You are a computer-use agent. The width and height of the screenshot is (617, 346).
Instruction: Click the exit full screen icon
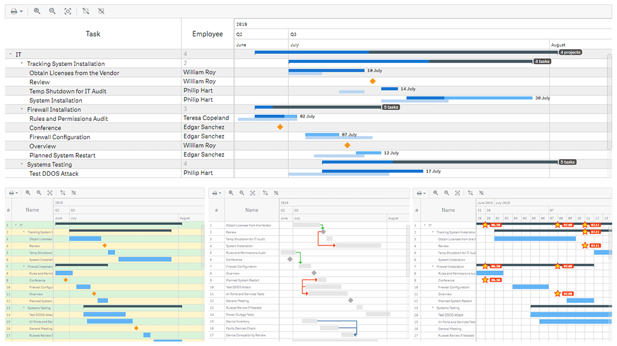coord(101,11)
